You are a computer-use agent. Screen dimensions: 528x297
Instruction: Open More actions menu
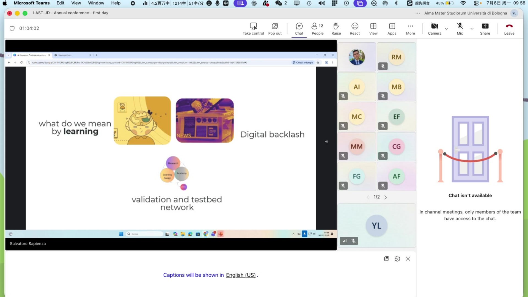(x=410, y=29)
